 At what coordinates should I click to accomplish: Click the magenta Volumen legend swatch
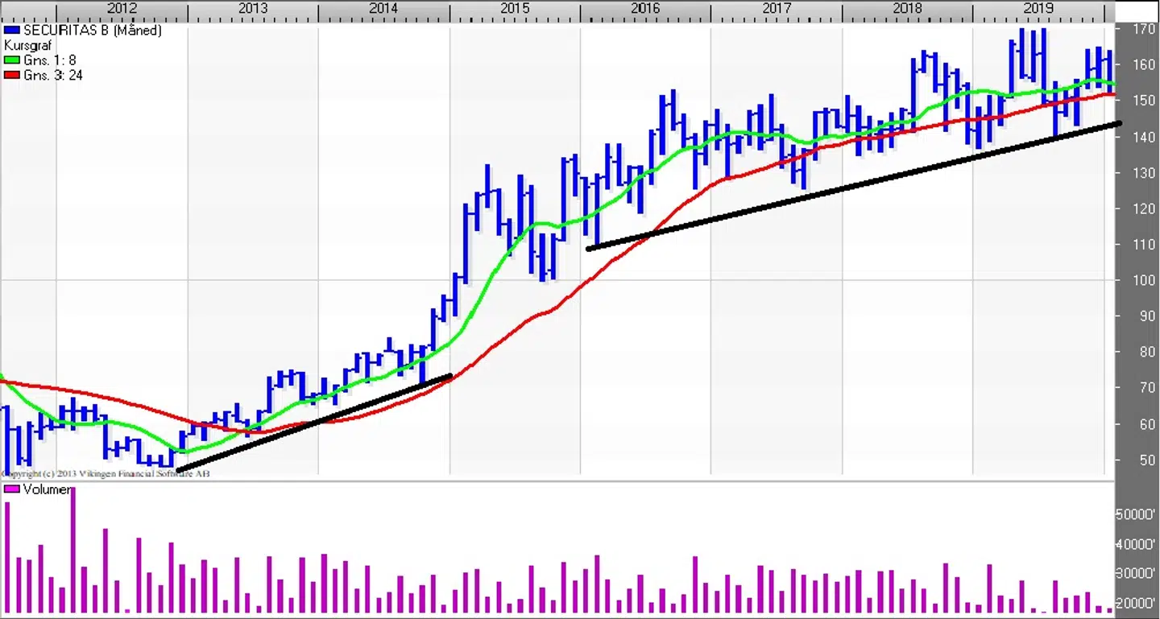point(12,489)
